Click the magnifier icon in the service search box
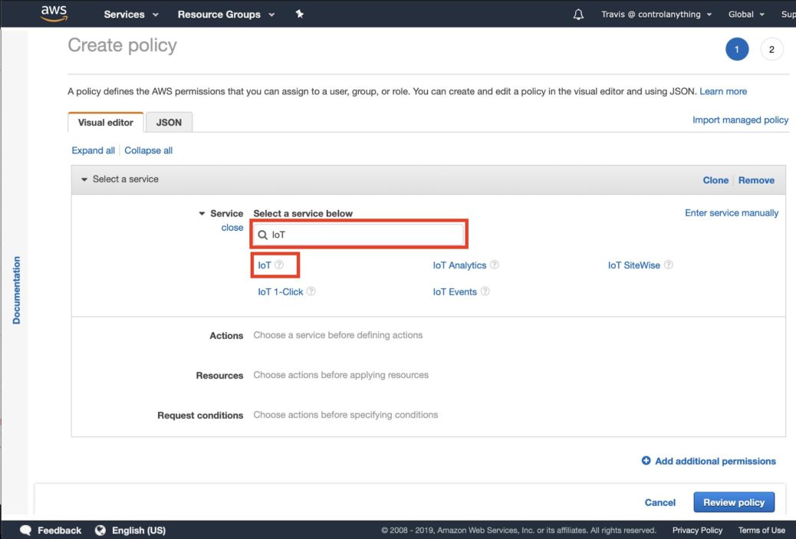 (x=263, y=234)
